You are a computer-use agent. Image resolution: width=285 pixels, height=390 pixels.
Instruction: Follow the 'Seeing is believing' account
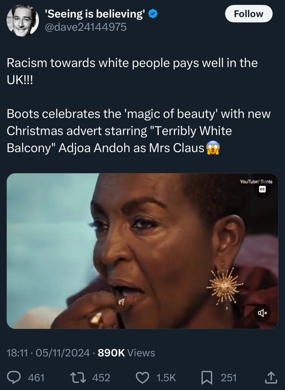click(x=249, y=14)
